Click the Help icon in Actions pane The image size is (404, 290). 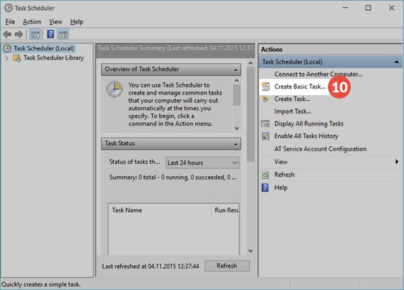(265, 187)
